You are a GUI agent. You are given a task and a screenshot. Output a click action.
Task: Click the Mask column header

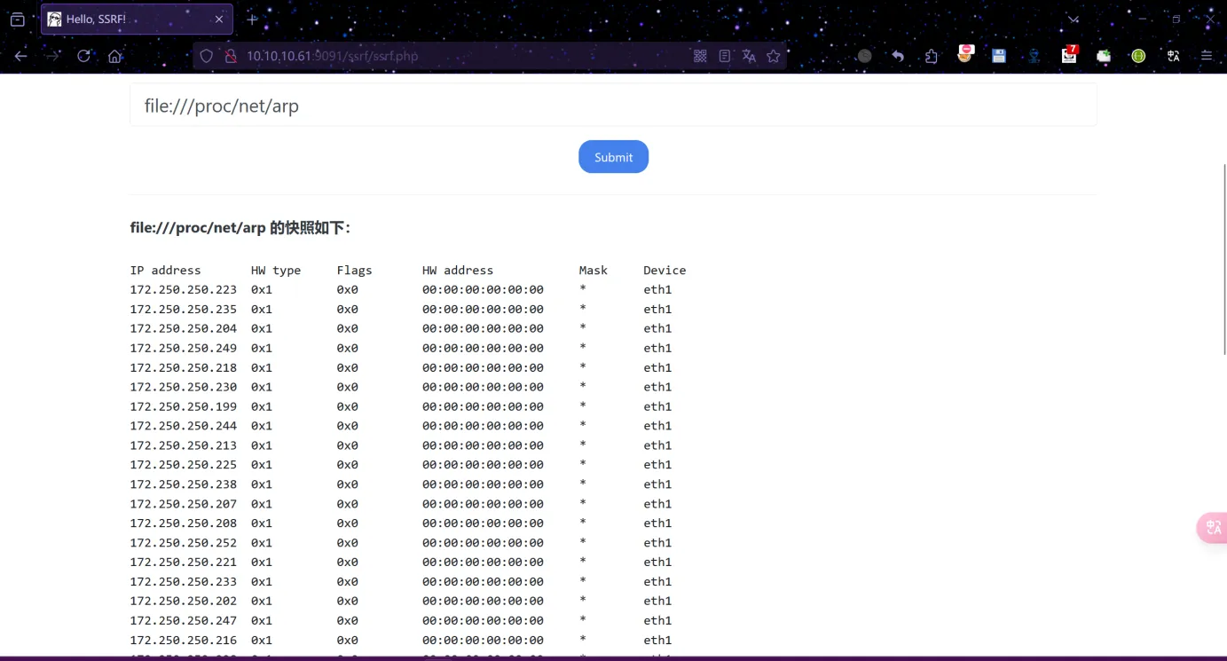click(594, 270)
